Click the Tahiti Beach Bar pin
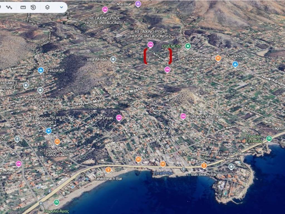285x214 pixels. [x=108, y=170]
